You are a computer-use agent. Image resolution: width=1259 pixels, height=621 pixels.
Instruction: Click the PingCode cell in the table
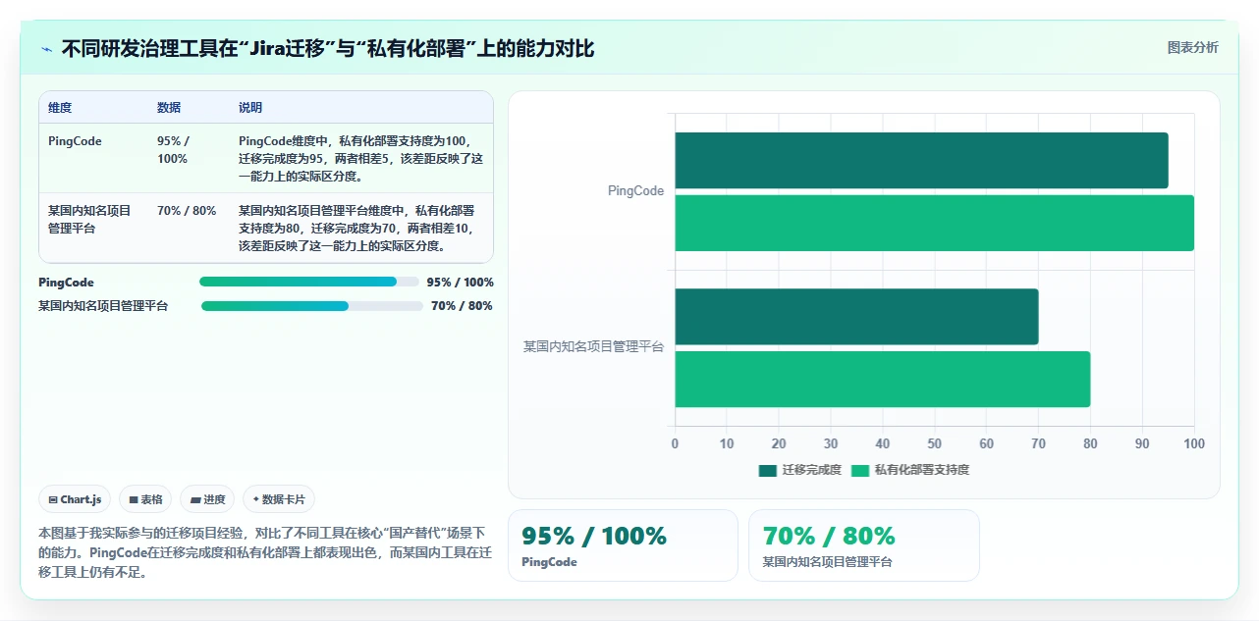pyautogui.click(x=75, y=141)
